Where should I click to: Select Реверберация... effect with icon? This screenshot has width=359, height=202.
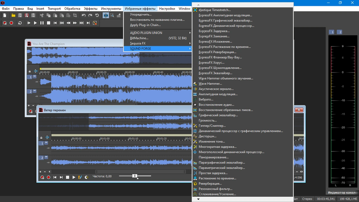pyautogui.click(x=243, y=184)
